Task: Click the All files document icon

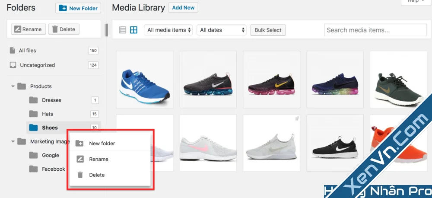Action: tap(12, 51)
